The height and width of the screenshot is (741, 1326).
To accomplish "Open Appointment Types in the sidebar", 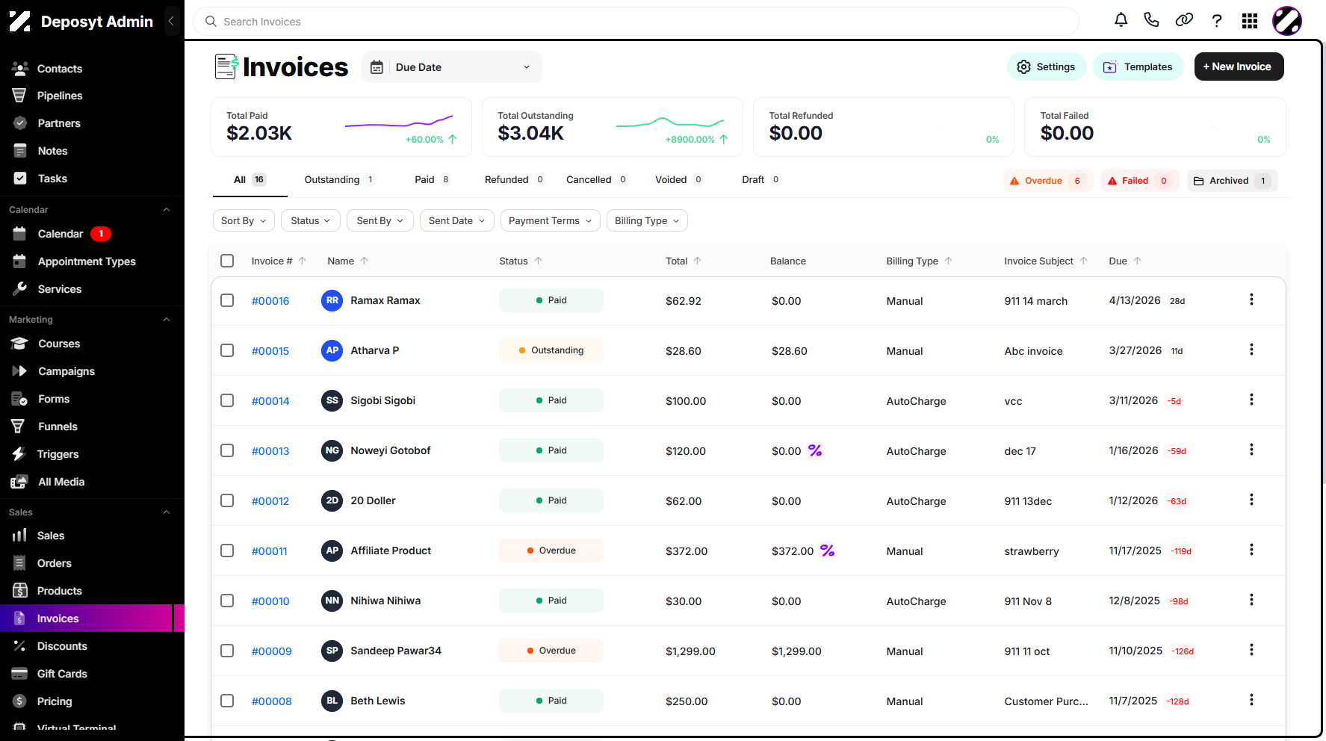I will pos(87,261).
